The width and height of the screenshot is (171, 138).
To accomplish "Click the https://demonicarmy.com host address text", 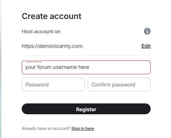I will click(52, 46).
